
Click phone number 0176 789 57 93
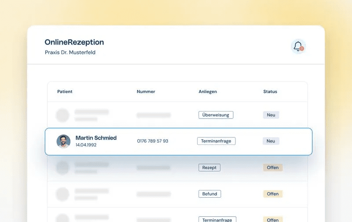[153, 141]
